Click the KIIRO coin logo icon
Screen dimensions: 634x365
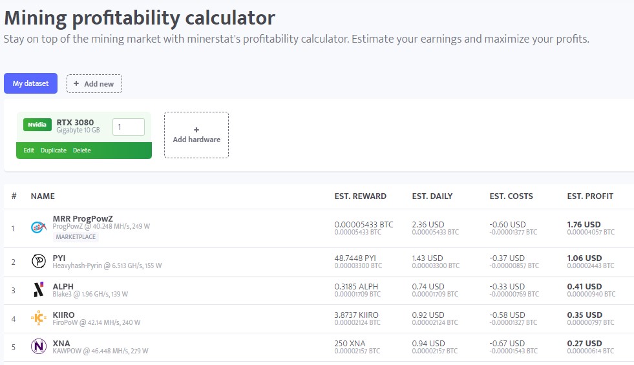(38, 318)
